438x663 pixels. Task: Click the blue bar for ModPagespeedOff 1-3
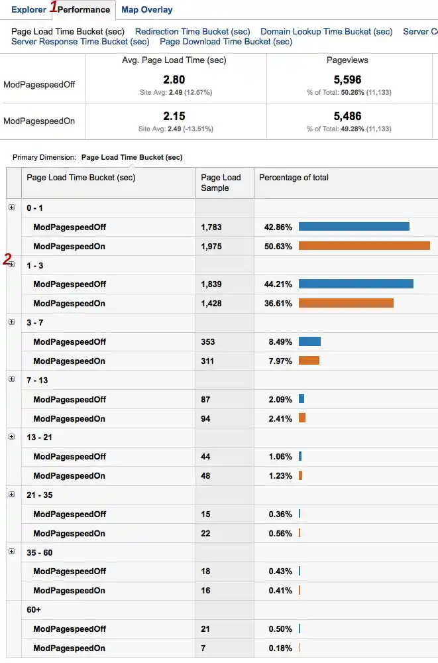point(356,284)
